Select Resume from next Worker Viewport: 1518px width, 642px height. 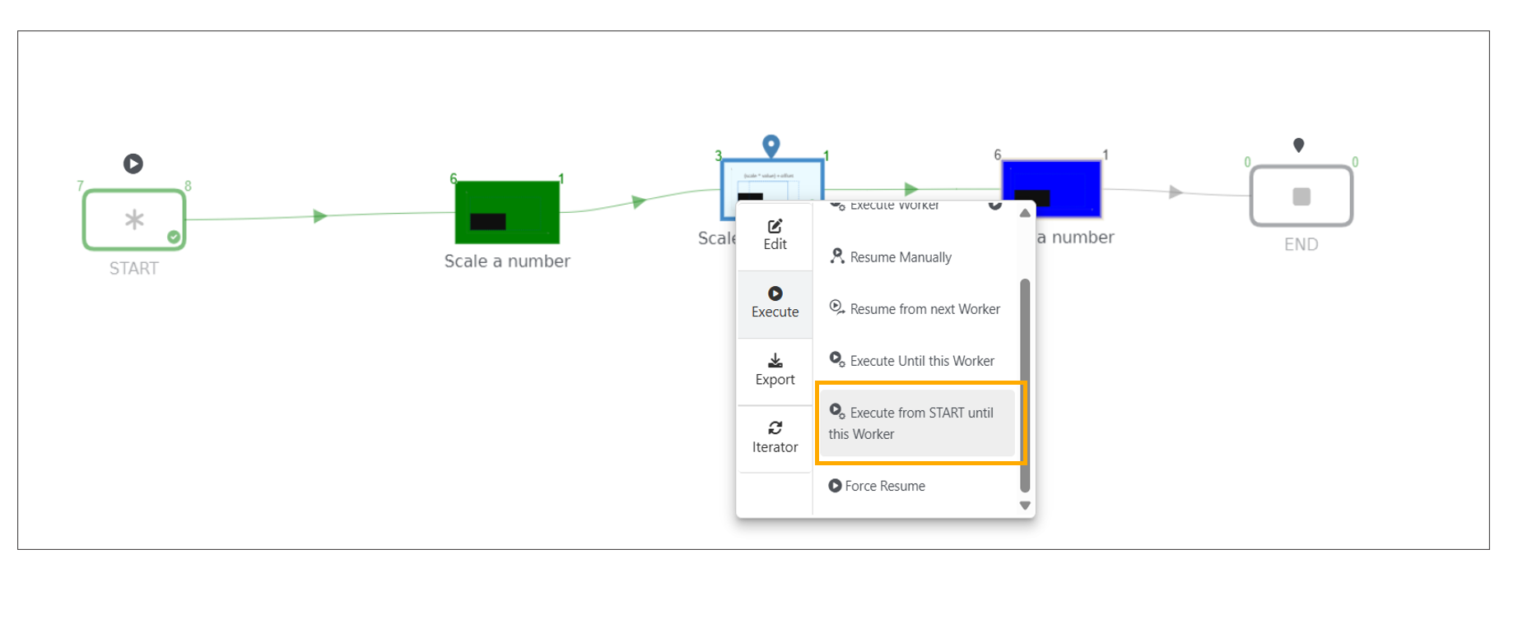(x=924, y=309)
